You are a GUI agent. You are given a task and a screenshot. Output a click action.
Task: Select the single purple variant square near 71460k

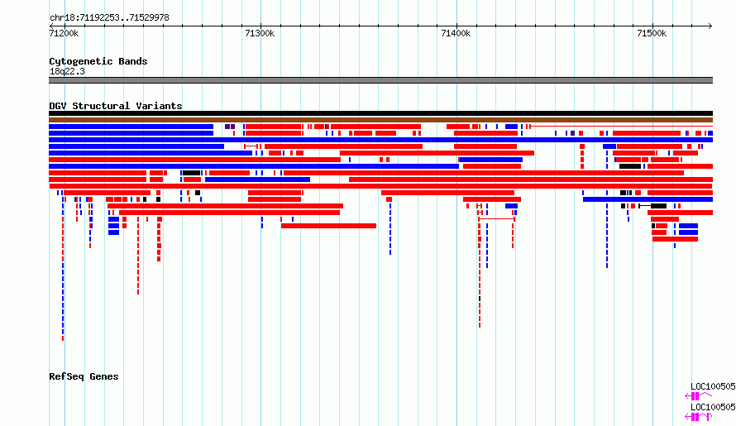click(x=572, y=133)
